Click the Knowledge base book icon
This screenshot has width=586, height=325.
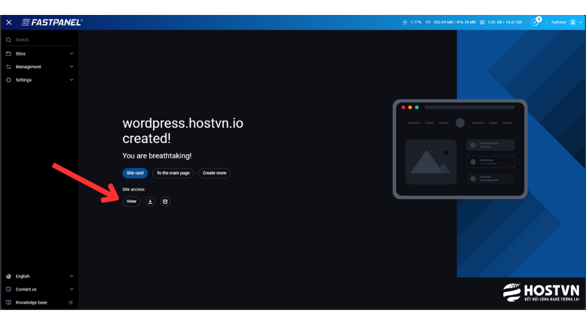click(x=8, y=303)
